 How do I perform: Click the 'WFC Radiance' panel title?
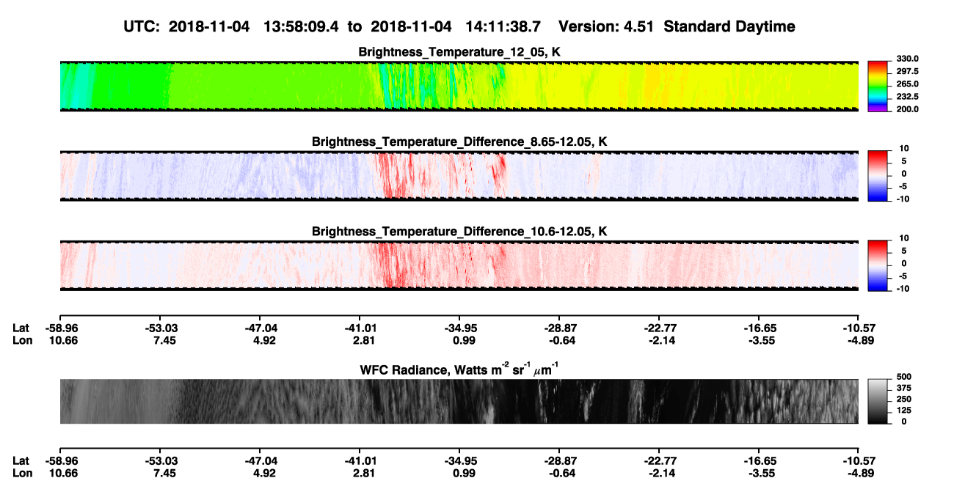[x=459, y=368]
